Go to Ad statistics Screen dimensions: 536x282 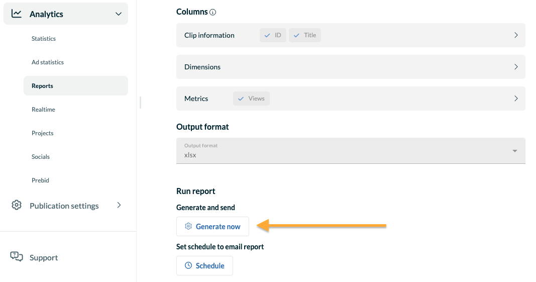click(x=48, y=62)
